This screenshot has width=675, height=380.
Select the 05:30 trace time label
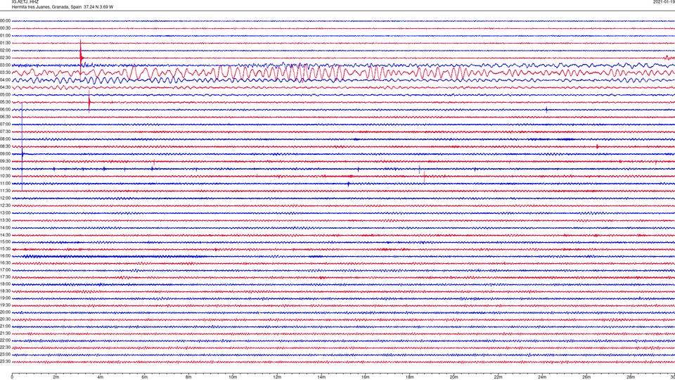[5, 102]
